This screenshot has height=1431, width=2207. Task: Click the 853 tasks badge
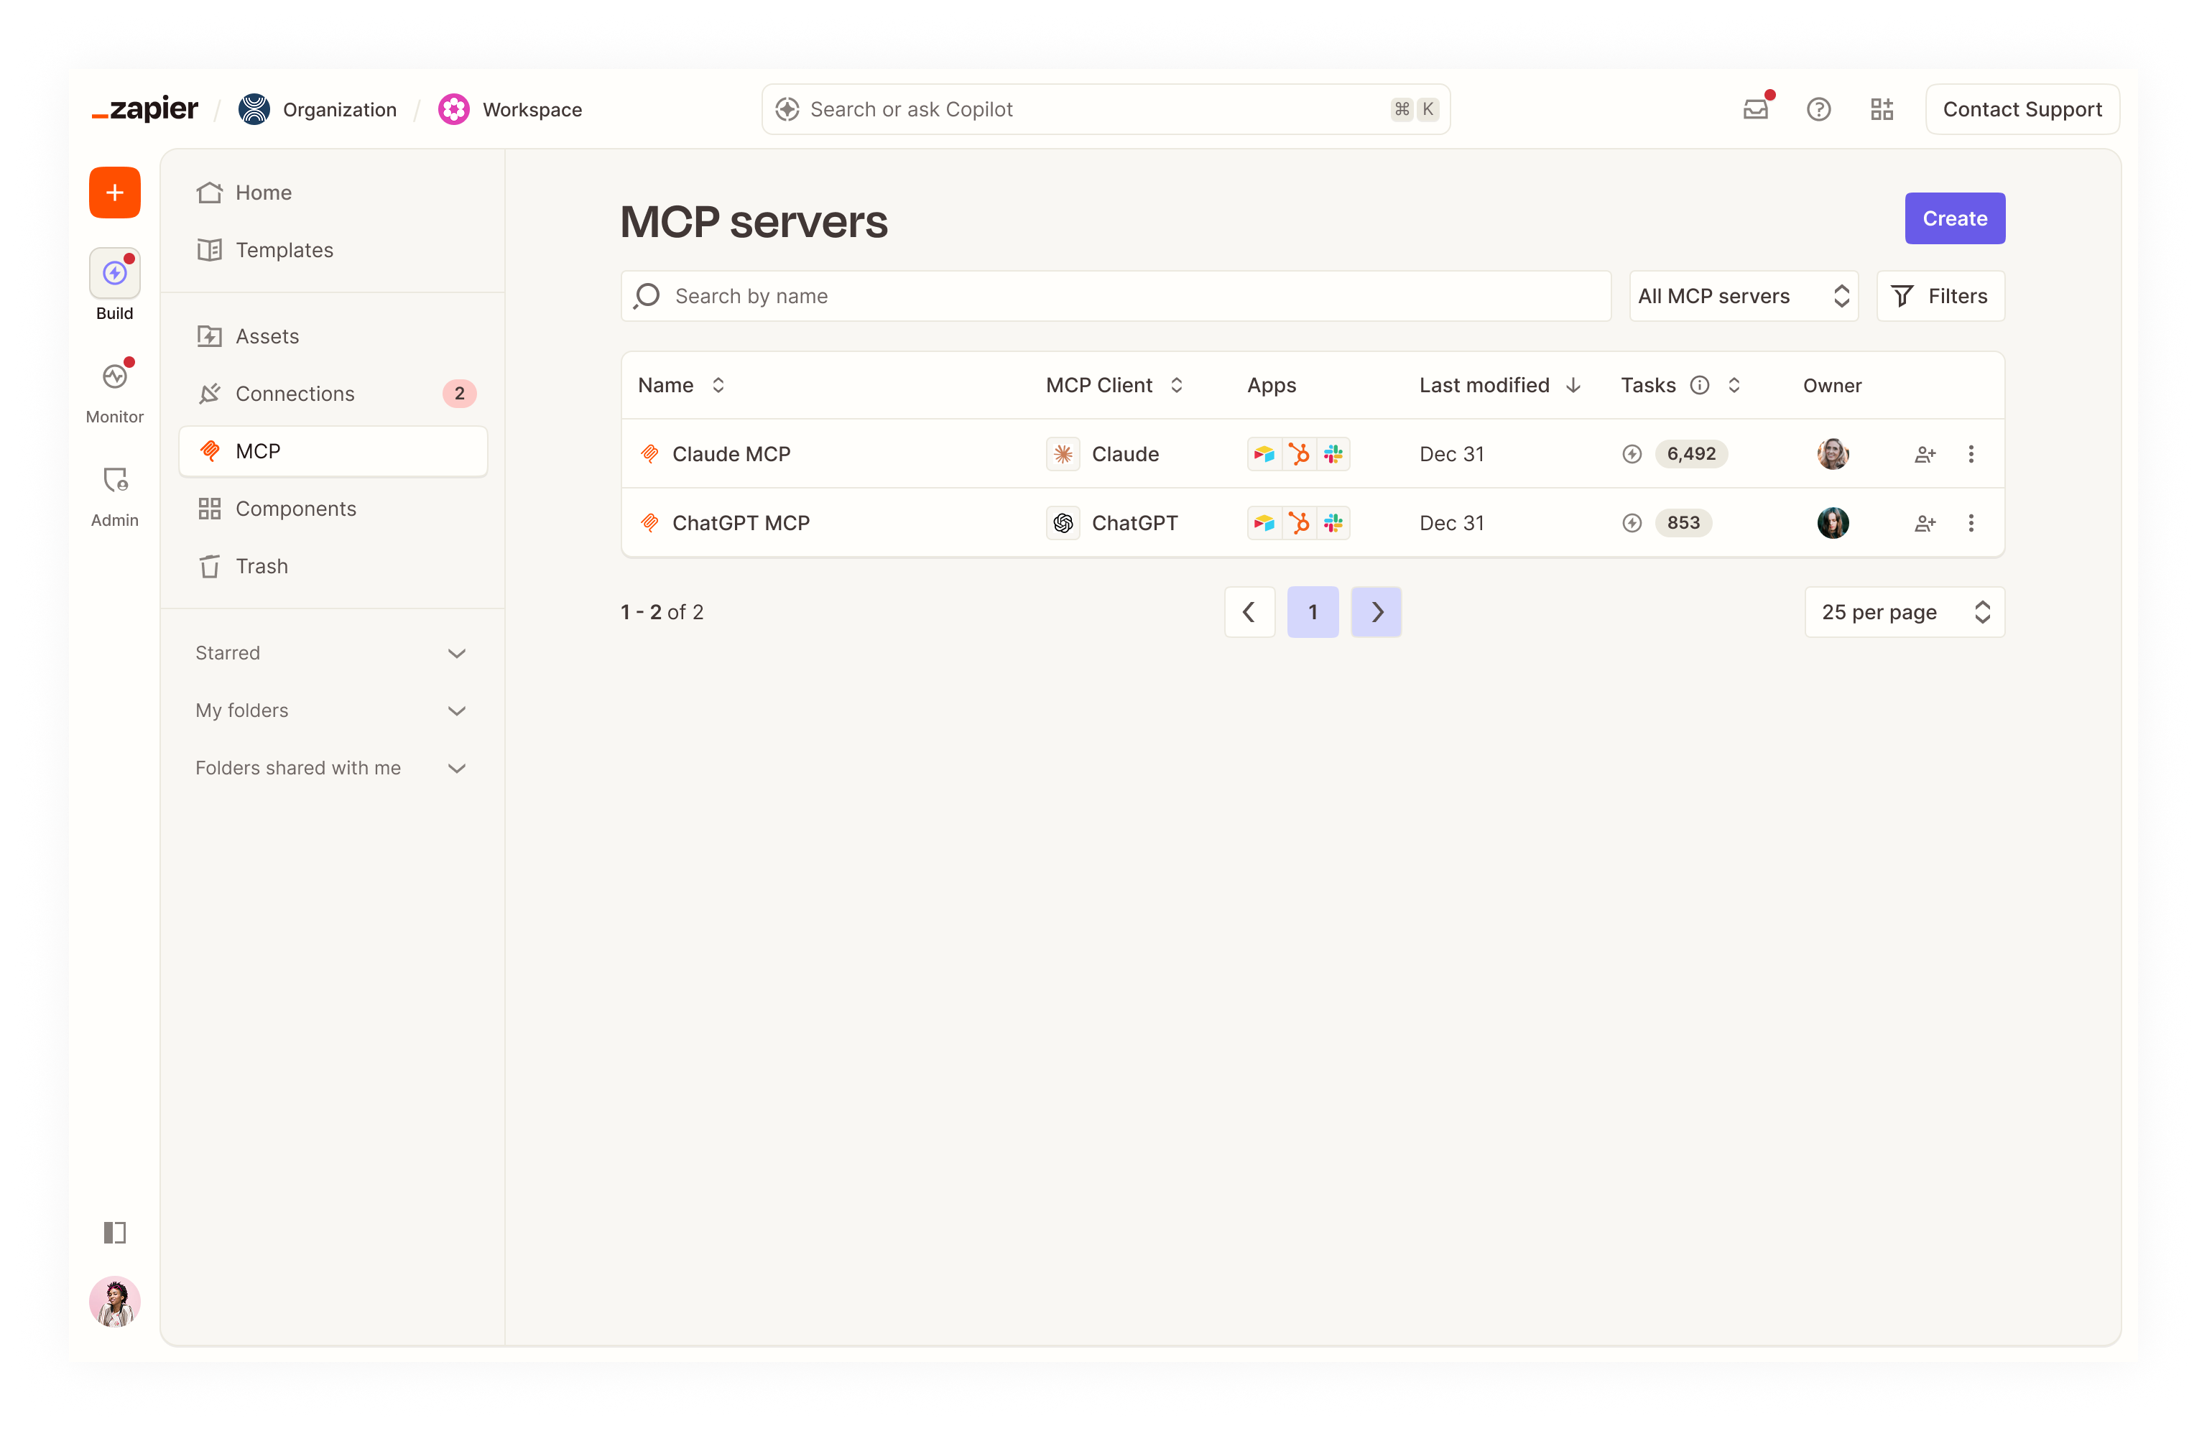point(1683,523)
